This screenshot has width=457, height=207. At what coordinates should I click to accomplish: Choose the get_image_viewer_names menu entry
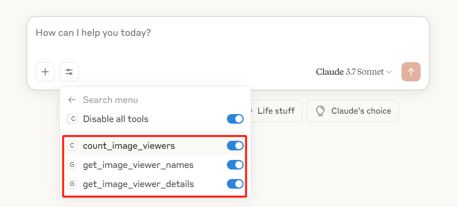point(138,165)
